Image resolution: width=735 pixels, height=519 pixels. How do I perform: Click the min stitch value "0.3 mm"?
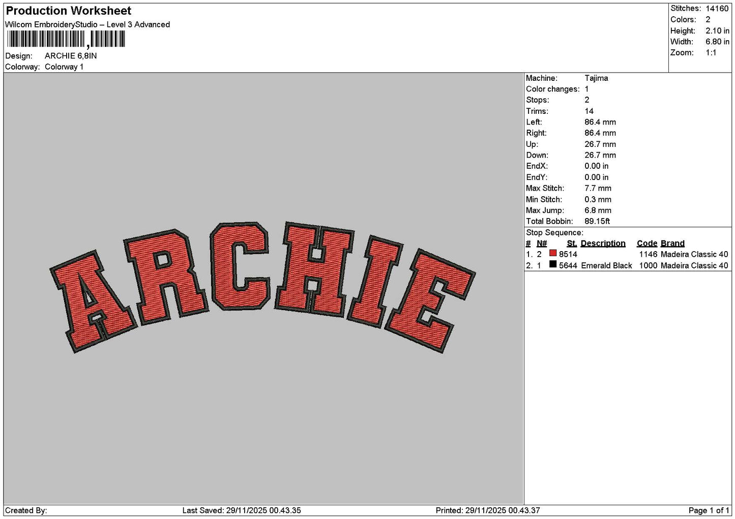point(598,200)
